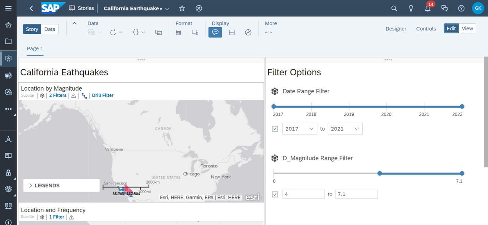488x225 pixels.
Task: Click the refresh data icon in toolbar
Action: (113, 32)
